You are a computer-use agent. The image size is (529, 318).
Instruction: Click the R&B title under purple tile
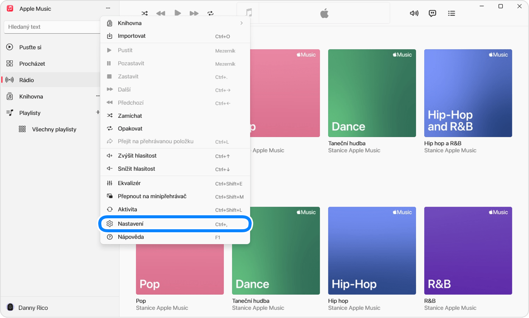point(430,301)
